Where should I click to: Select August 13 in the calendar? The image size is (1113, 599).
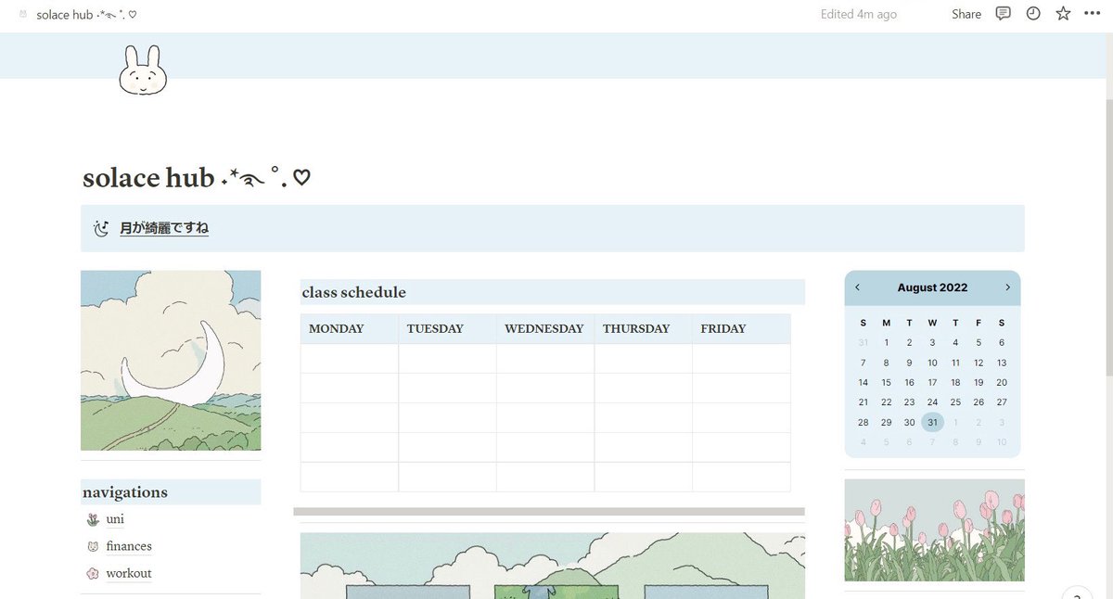coord(1002,363)
